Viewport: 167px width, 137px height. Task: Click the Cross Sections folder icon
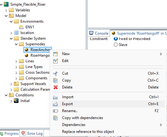(21, 72)
